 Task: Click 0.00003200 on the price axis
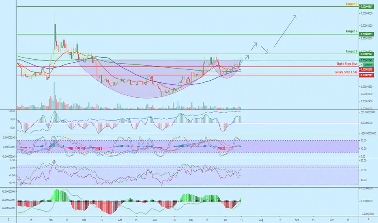click(367, 38)
